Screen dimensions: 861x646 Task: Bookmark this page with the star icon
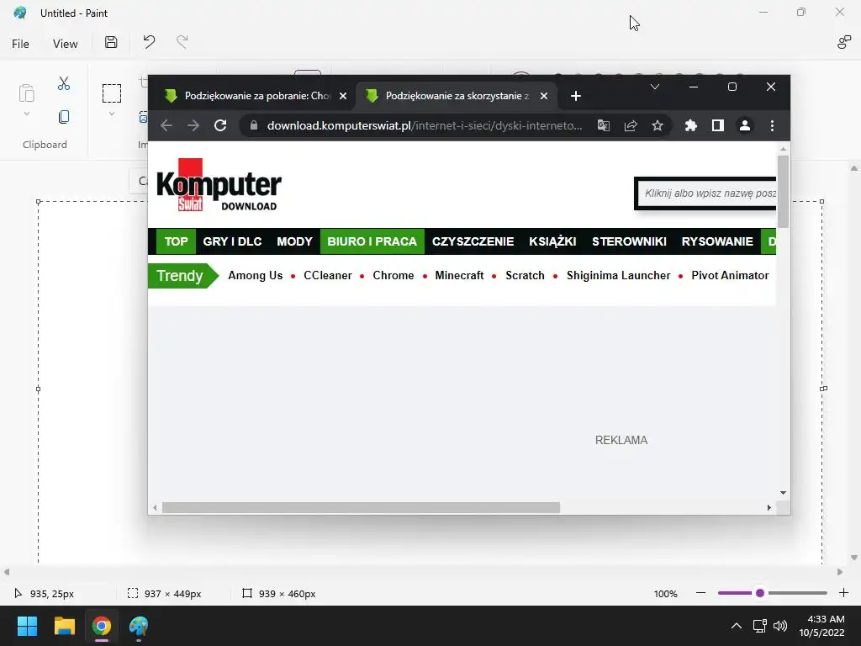click(658, 126)
